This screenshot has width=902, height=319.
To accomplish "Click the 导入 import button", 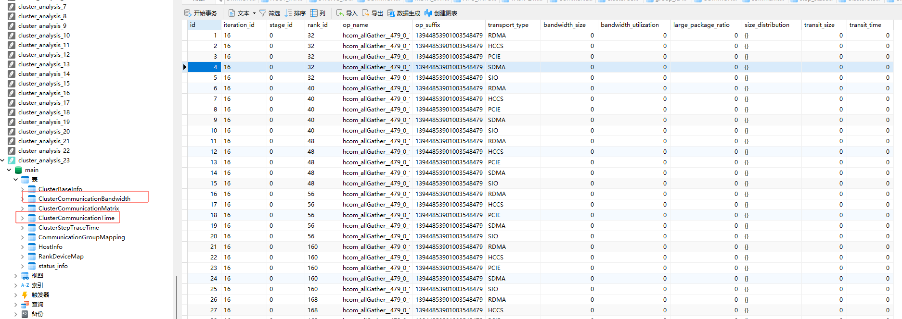I will [x=347, y=13].
